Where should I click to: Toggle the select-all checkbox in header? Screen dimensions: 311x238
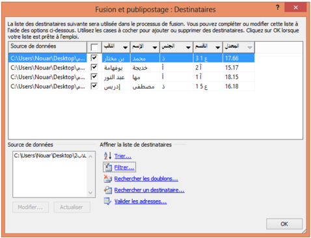[x=94, y=47]
